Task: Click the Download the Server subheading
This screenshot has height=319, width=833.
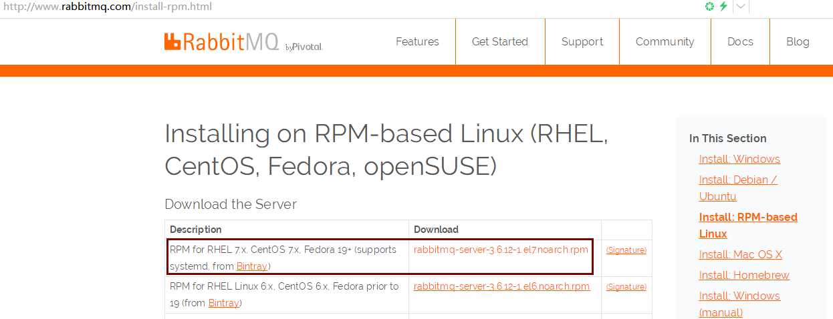Action: coord(231,204)
